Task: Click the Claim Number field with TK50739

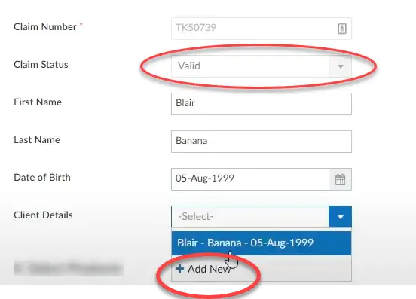Action: tap(262, 29)
